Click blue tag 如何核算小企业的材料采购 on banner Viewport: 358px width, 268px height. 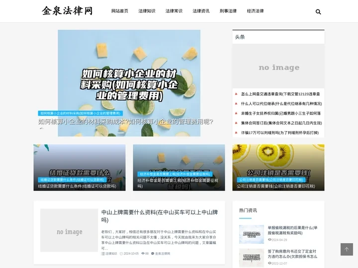(81, 113)
